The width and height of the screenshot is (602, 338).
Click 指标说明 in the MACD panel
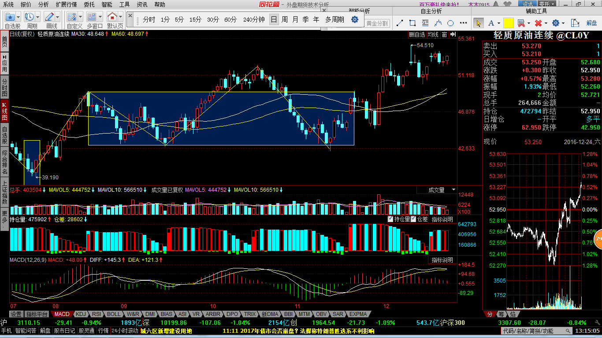point(442,260)
